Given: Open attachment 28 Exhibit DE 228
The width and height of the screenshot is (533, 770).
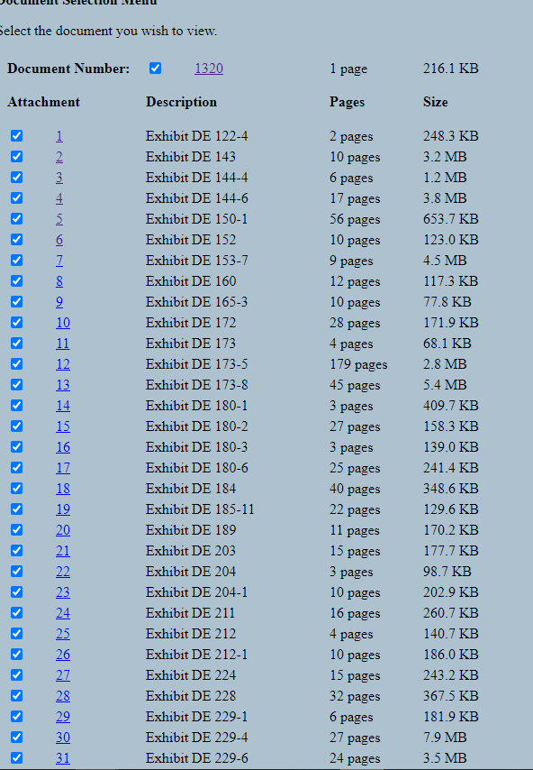Looking at the screenshot, I should pos(63,696).
